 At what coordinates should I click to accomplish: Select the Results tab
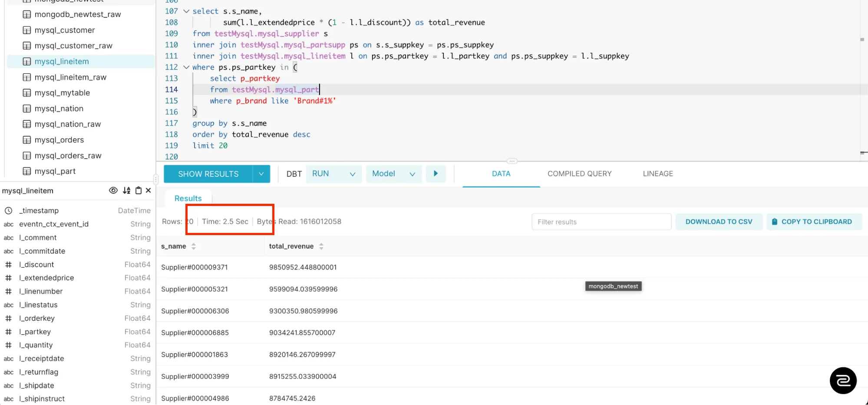click(x=188, y=198)
